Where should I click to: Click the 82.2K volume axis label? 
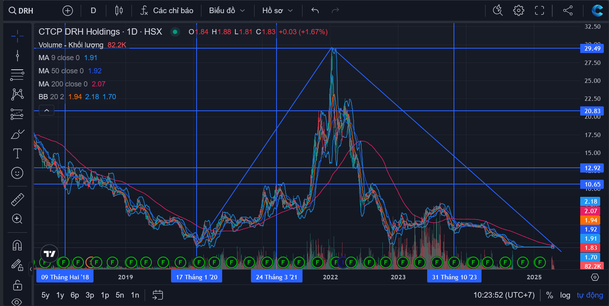(592, 266)
